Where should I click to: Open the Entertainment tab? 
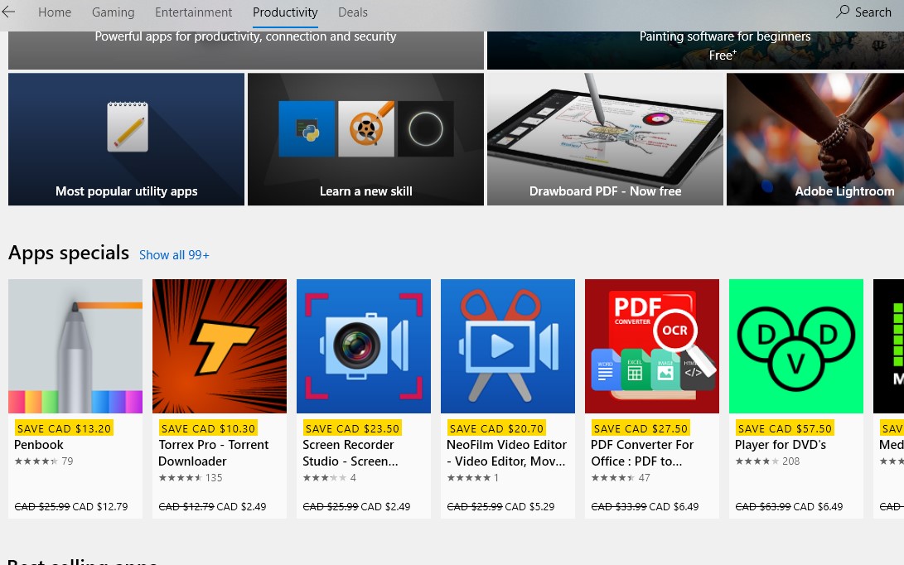tap(193, 12)
